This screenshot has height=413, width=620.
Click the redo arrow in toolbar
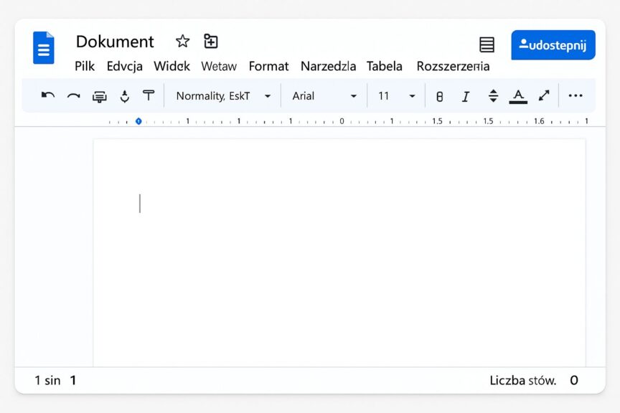[73, 95]
